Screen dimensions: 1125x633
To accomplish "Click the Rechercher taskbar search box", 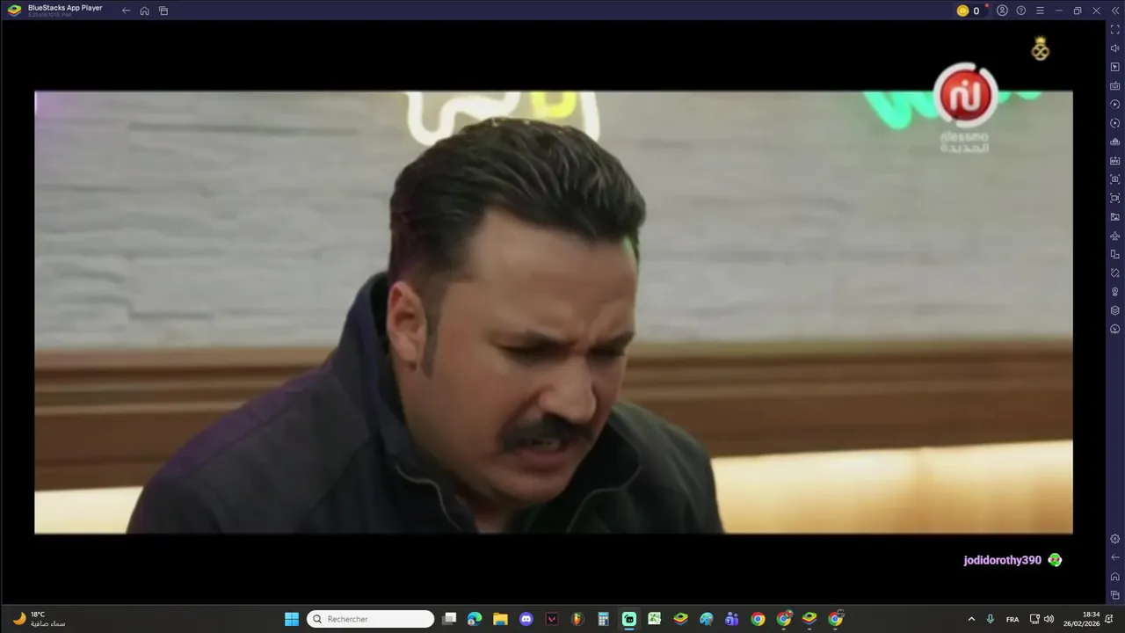I will point(370,619).
